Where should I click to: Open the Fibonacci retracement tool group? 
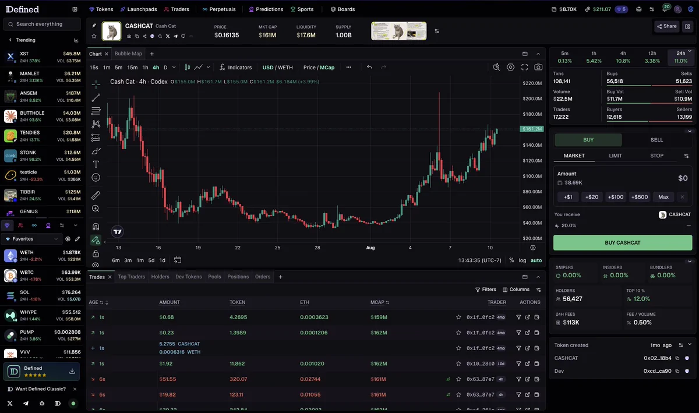[96, 111]
